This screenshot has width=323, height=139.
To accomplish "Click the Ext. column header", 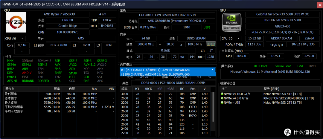I will click(x=193, y=89).
